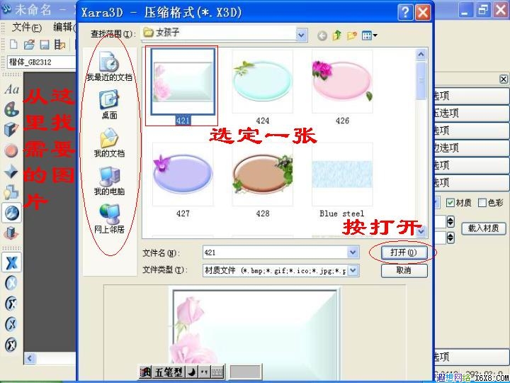Create new folder icon in dialog toolbar
This screenshot has height=383, width=510.
[352, 35]
